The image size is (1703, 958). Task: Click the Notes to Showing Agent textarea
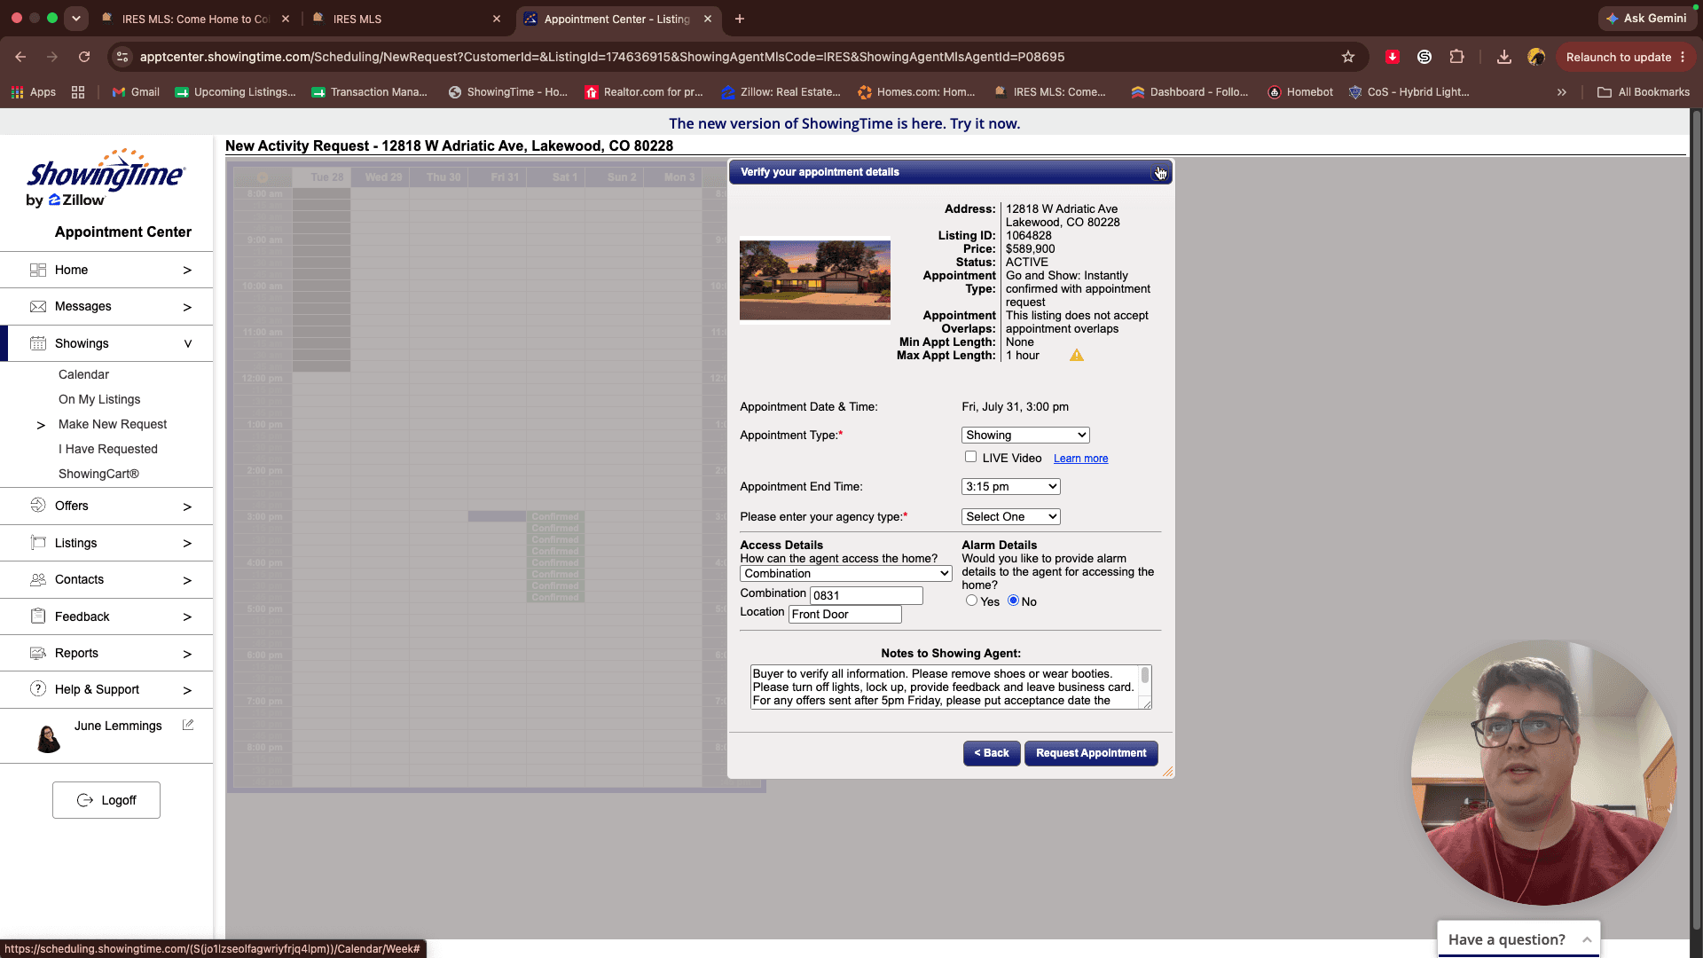click(946, 687)
